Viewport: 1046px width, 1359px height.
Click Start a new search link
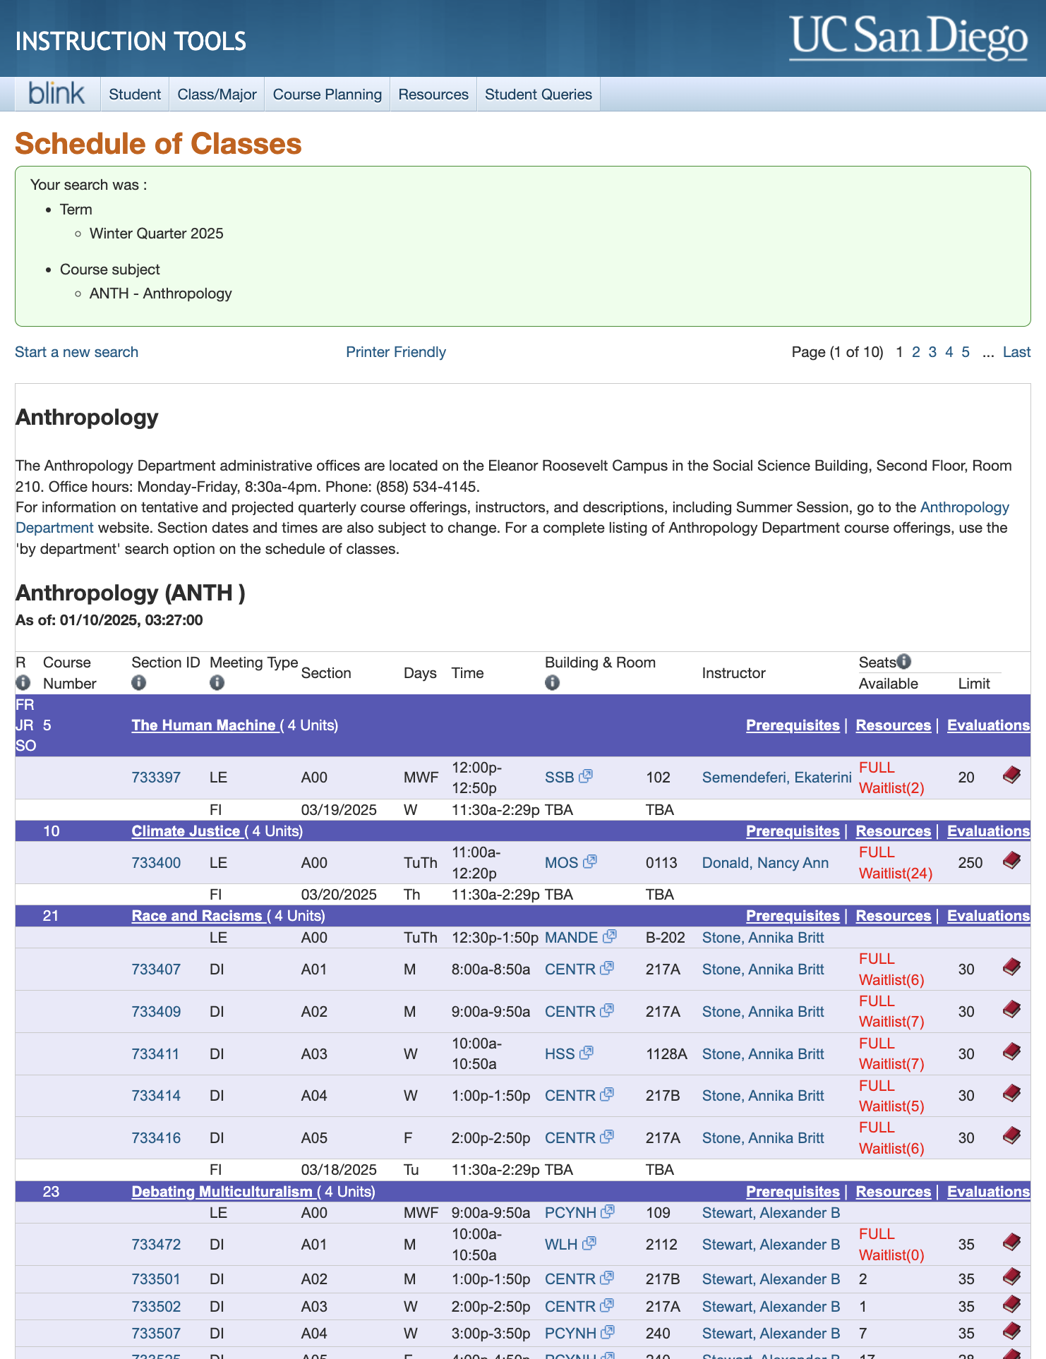[77, 352]
